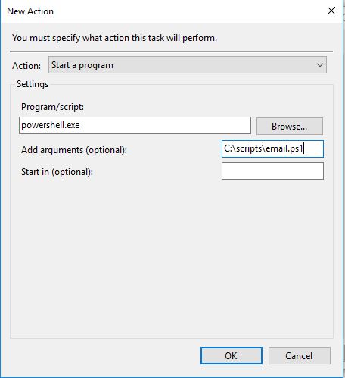Click the 'Start in (optional):' label
The image size is (345, 378).
[57, 172]
